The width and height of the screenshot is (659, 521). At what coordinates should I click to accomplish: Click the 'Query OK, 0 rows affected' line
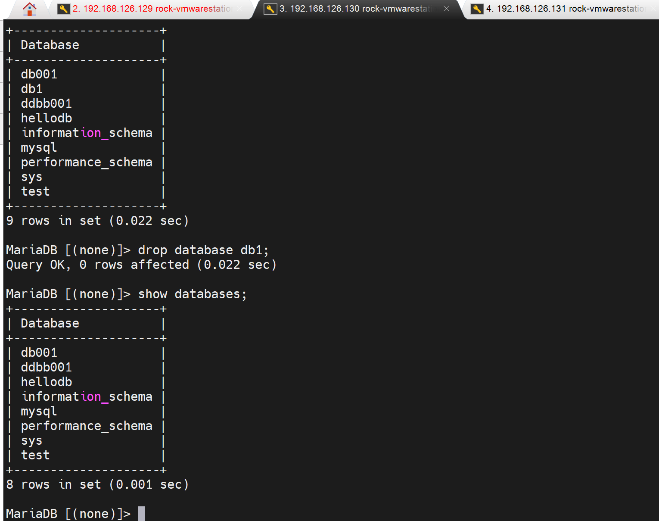pos(141,265)
